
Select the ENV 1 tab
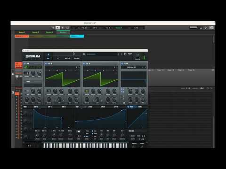pos(36,107)
